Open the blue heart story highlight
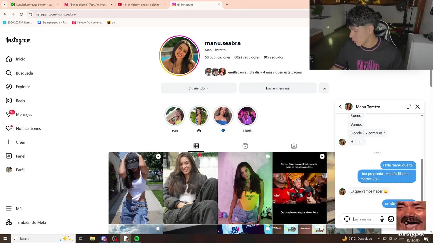Viewport: 433px width, 243px height. (223, 116)
